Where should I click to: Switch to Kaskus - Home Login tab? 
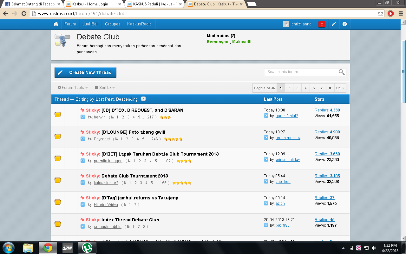93,4
